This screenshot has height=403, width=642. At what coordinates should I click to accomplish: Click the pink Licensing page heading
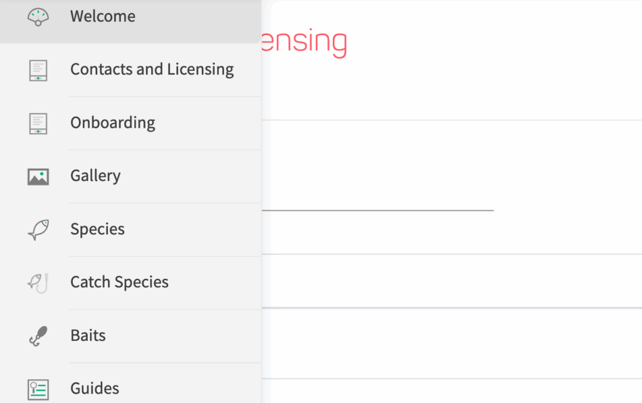pyautogui.click(x=305, y=43)
